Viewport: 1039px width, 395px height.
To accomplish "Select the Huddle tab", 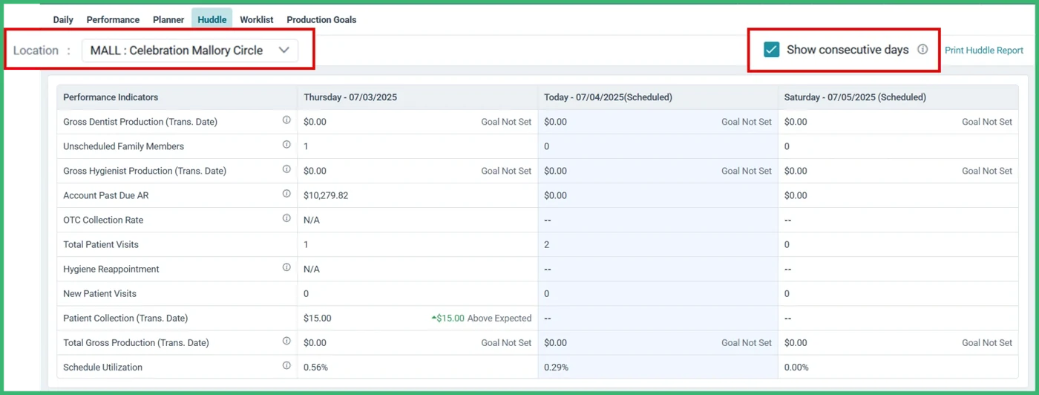I will [212, 20].
